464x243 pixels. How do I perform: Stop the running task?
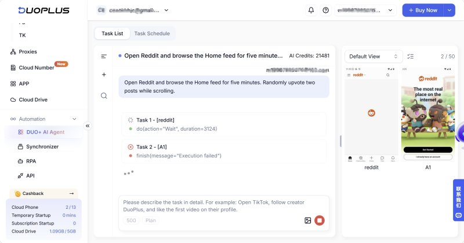(320, 220)
